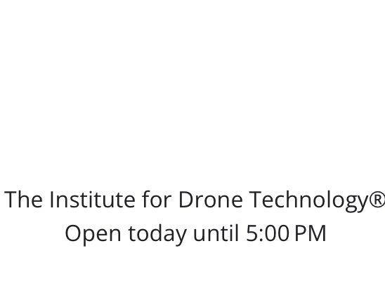385x288 pixels.
Task: Click the word 'until' in the hours line
Action: point(216,233)
